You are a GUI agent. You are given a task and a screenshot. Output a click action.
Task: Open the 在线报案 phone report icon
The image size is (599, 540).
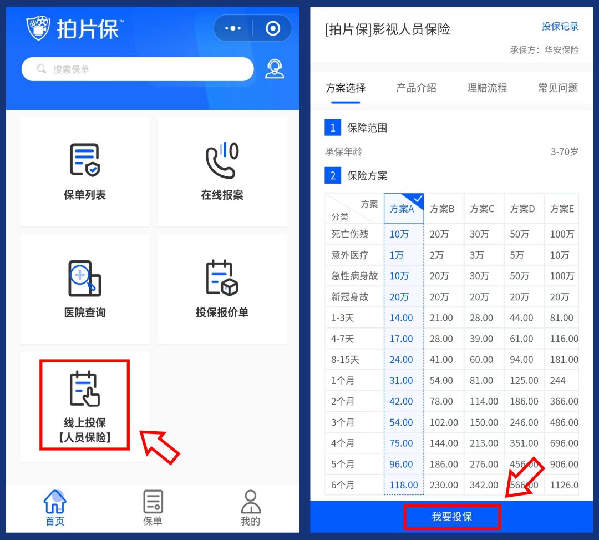coord(222,160)
